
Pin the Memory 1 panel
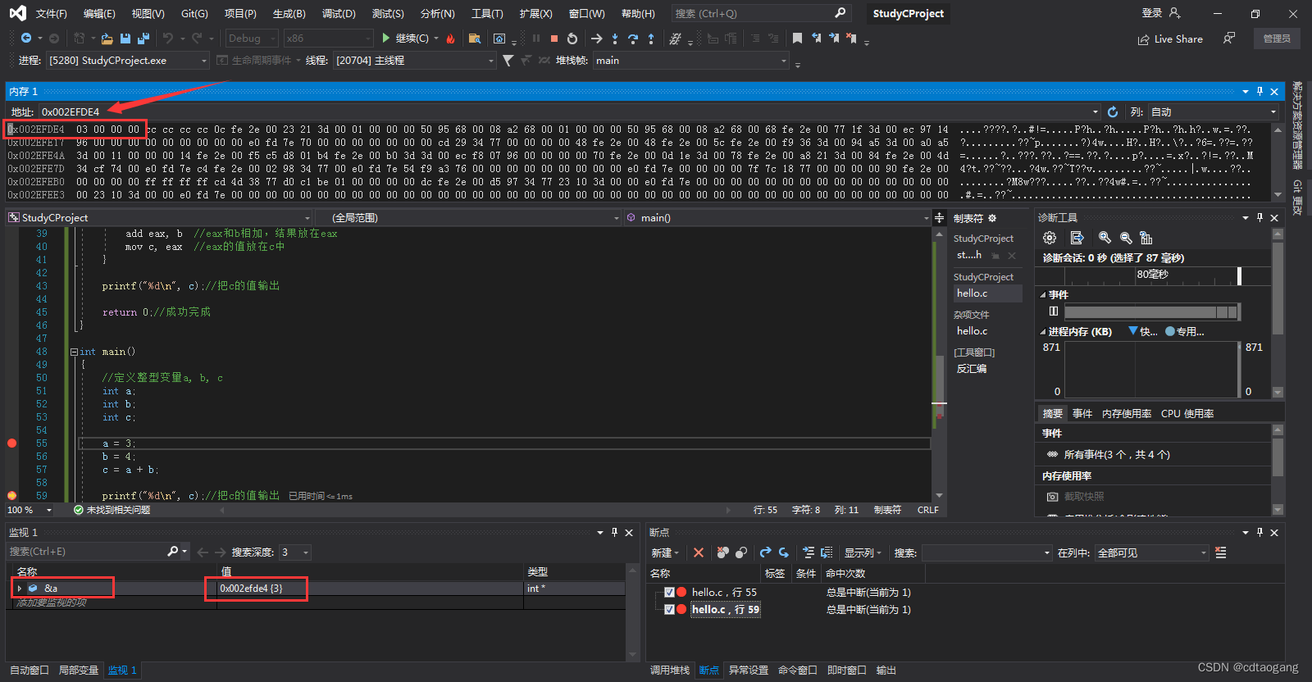[1260, 92]
